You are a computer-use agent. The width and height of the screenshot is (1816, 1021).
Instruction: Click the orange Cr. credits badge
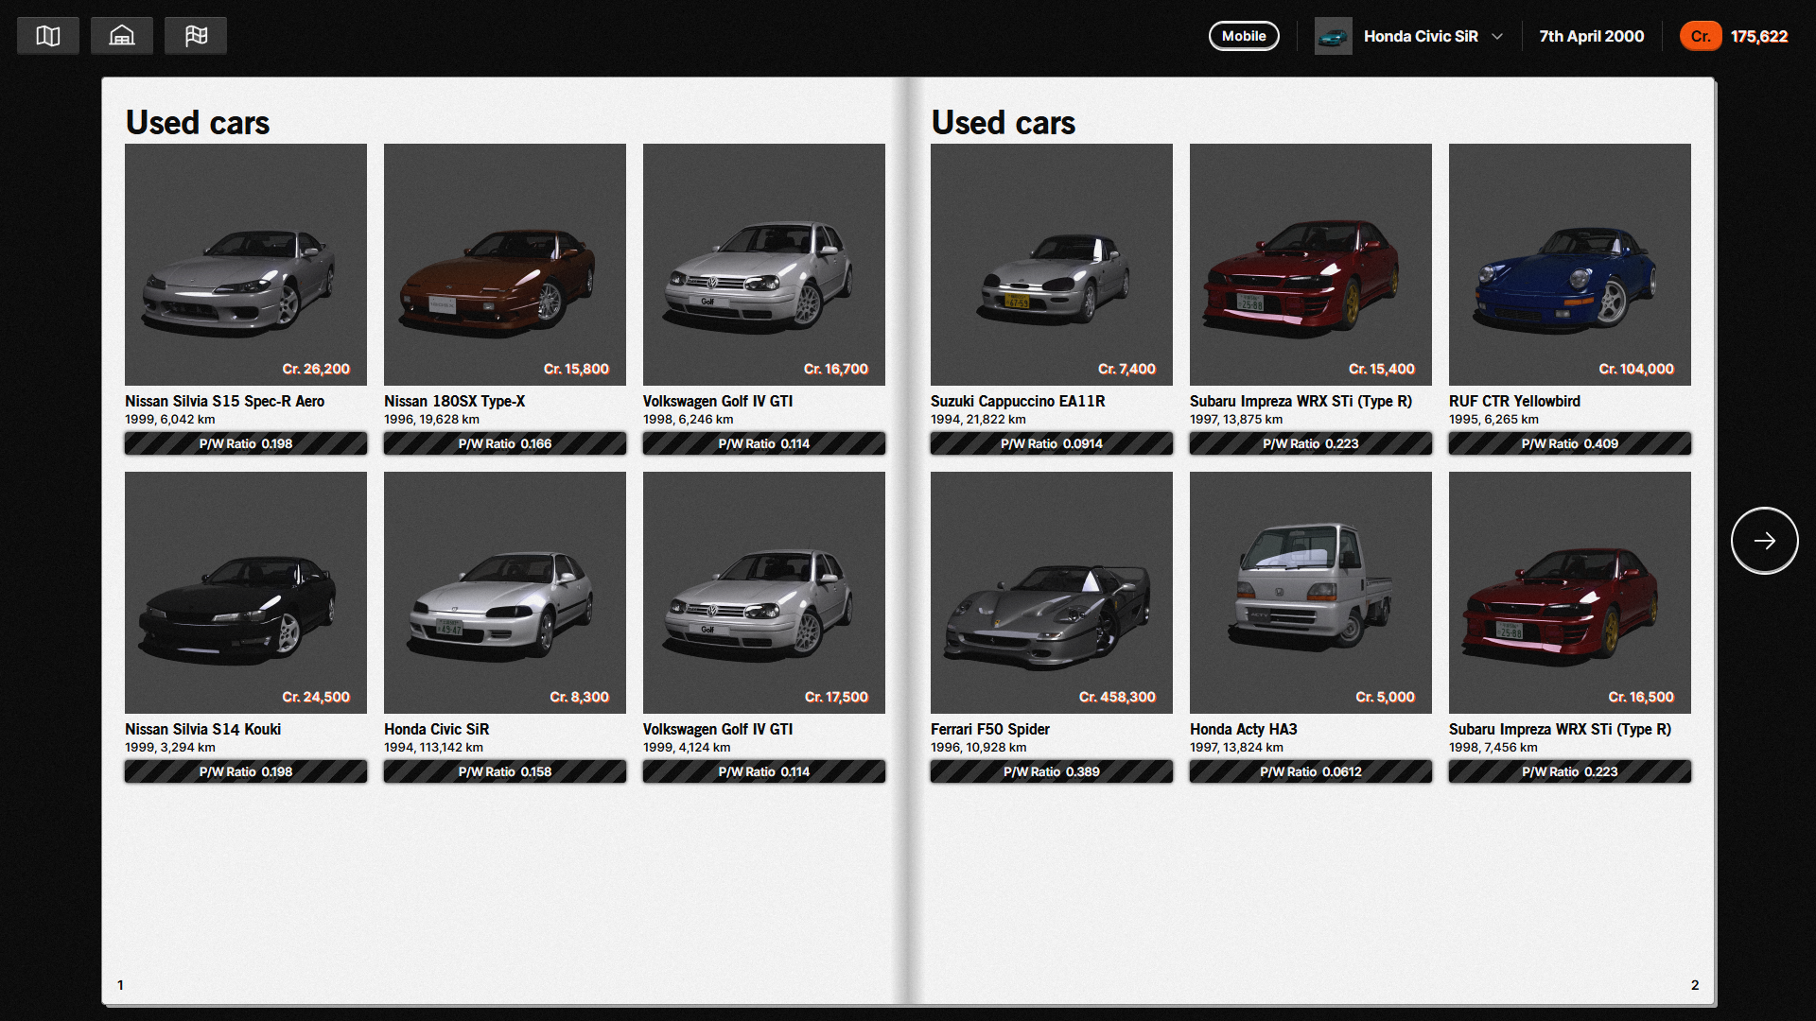click(x=1700, y=36)
